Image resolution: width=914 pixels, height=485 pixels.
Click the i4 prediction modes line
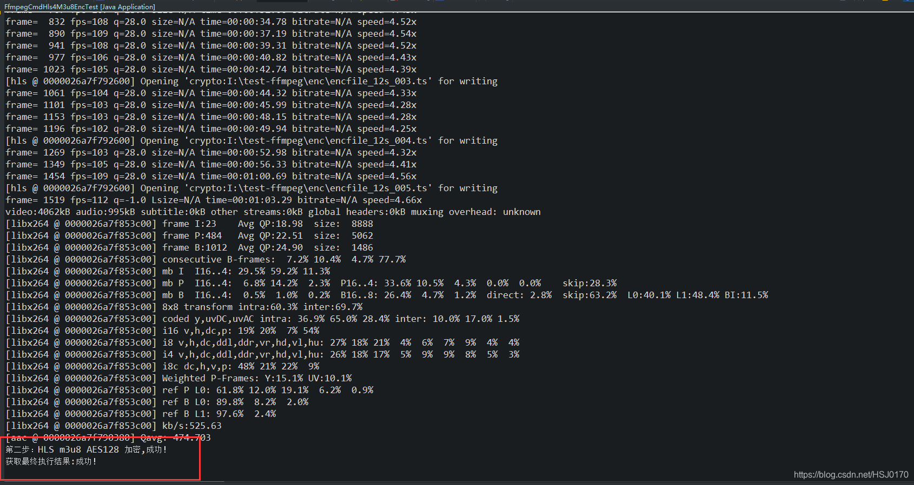[262, 354]
